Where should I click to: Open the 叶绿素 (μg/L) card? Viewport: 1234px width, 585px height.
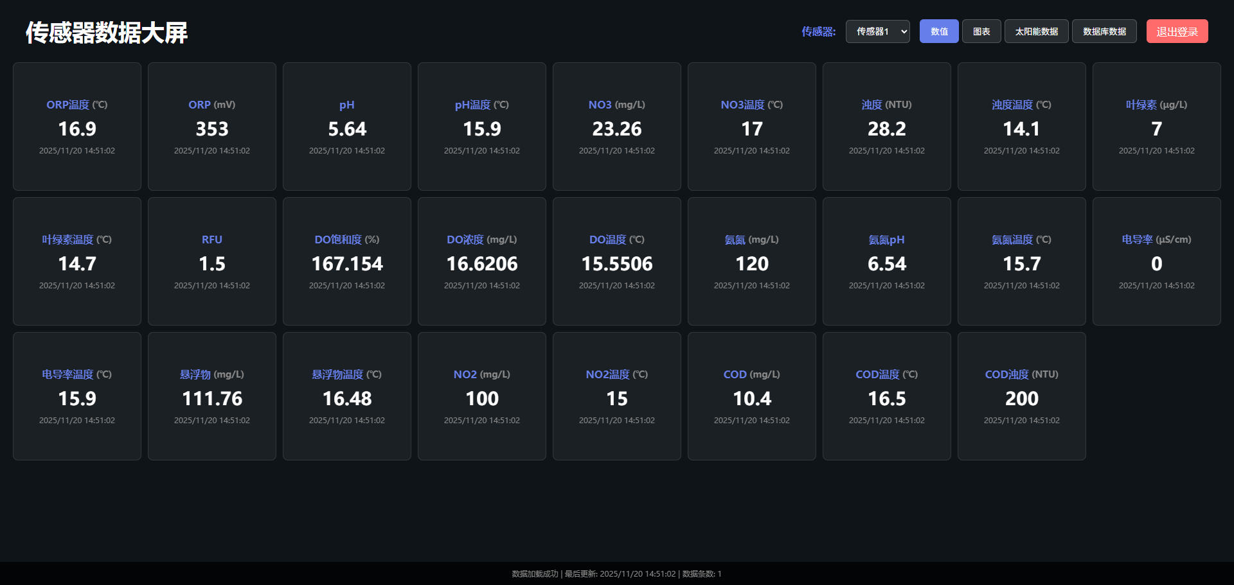coord(1157,127)
